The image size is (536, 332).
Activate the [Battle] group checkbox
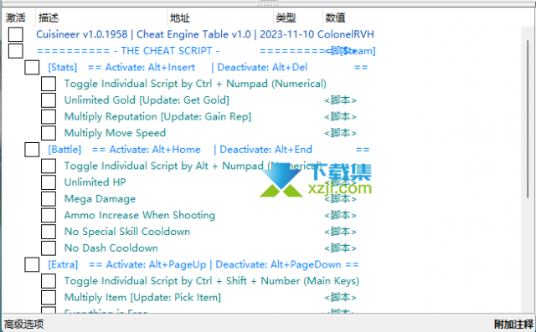[x=32, y=150]
